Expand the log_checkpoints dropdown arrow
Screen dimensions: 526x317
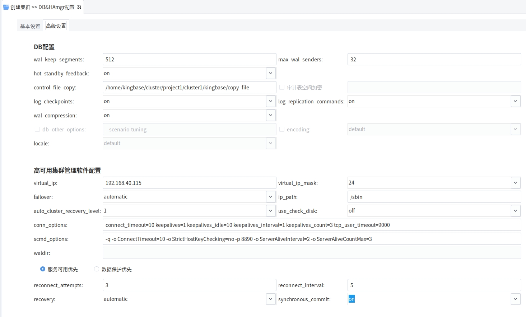click(x=271, y=101)
